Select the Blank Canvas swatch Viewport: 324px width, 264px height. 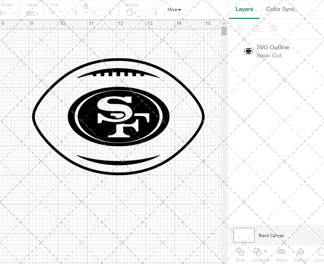244,235
